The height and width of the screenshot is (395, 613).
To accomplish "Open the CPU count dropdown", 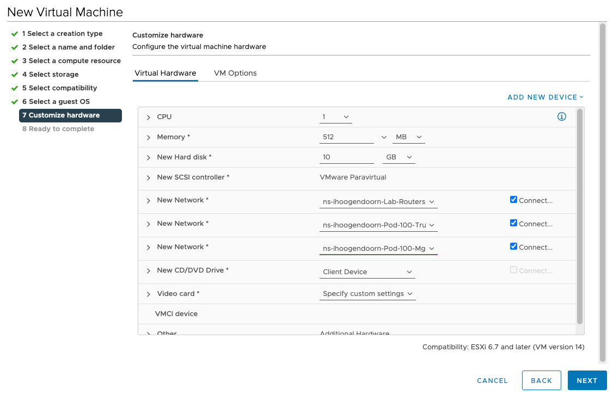I will pos(336,117).
